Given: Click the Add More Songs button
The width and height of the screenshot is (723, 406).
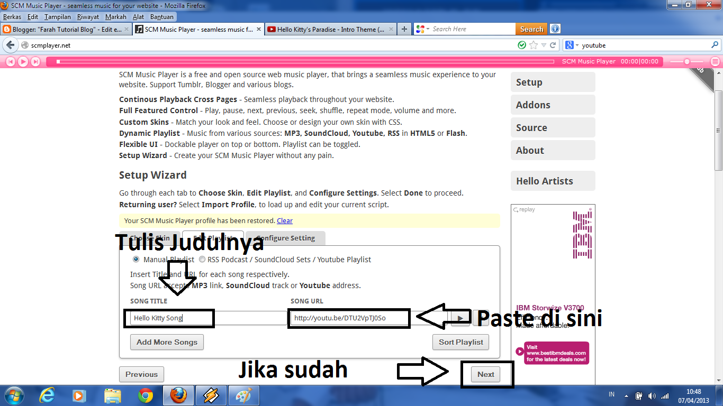Looking at the screenshot, I should pos(167,342).
